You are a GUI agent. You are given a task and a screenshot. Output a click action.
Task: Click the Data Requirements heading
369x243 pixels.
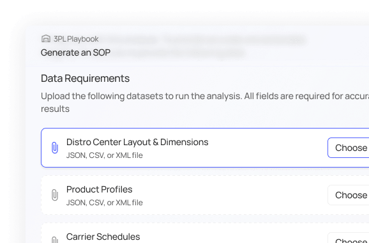click(x=85, y=78)
